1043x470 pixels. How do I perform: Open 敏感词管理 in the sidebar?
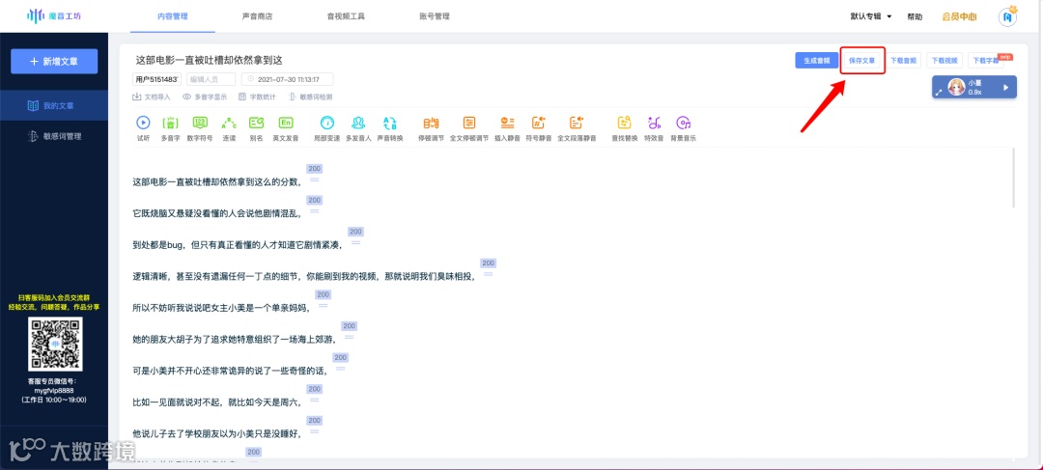54,136
